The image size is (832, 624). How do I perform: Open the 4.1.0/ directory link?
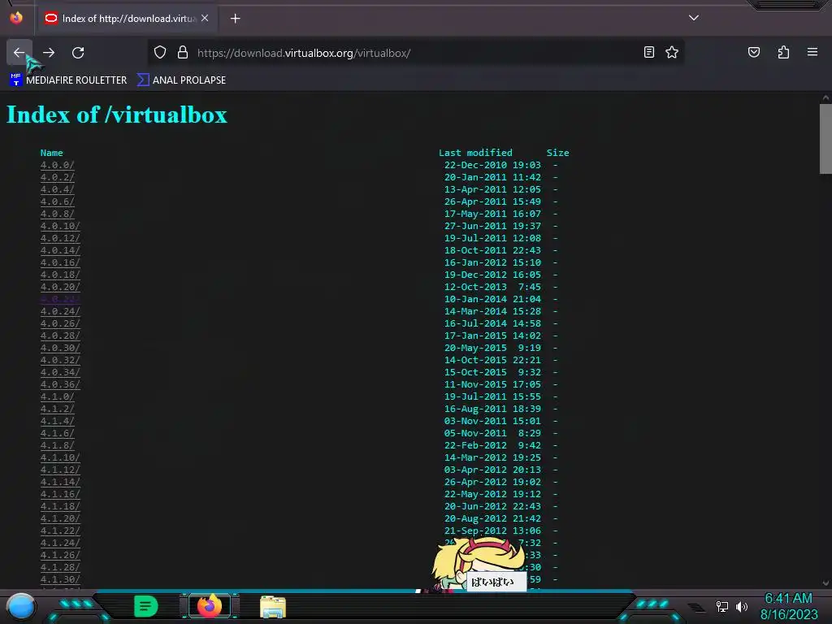tap(58, 396)
